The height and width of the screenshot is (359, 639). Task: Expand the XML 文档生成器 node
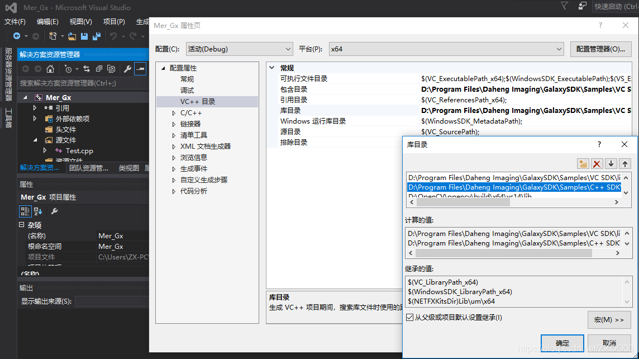tap(174, 147)
